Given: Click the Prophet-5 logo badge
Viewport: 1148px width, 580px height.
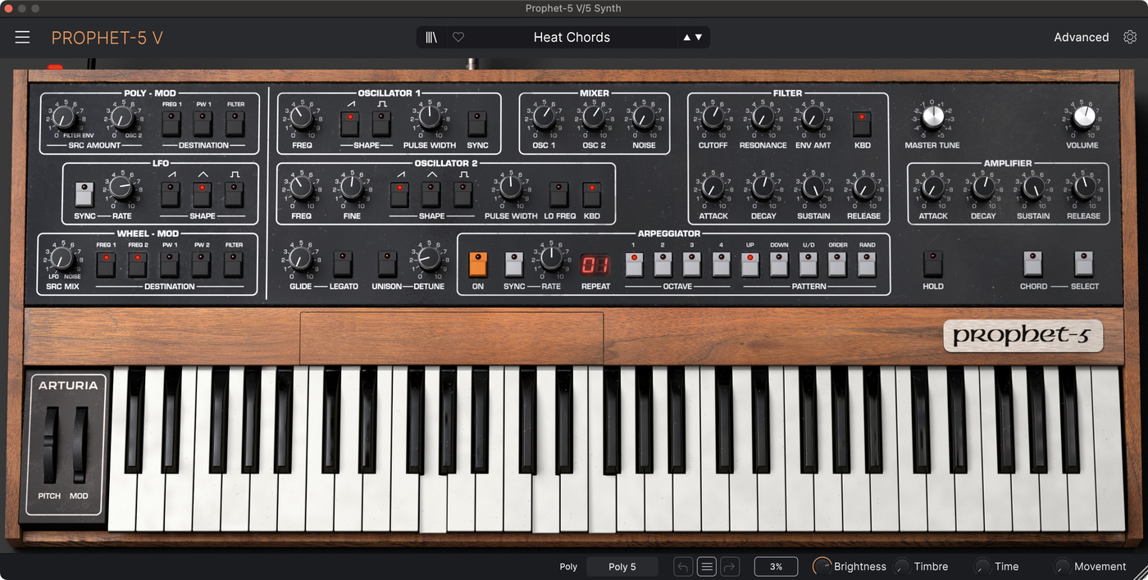Looking at the screenshot, I should coord(1023,335).
